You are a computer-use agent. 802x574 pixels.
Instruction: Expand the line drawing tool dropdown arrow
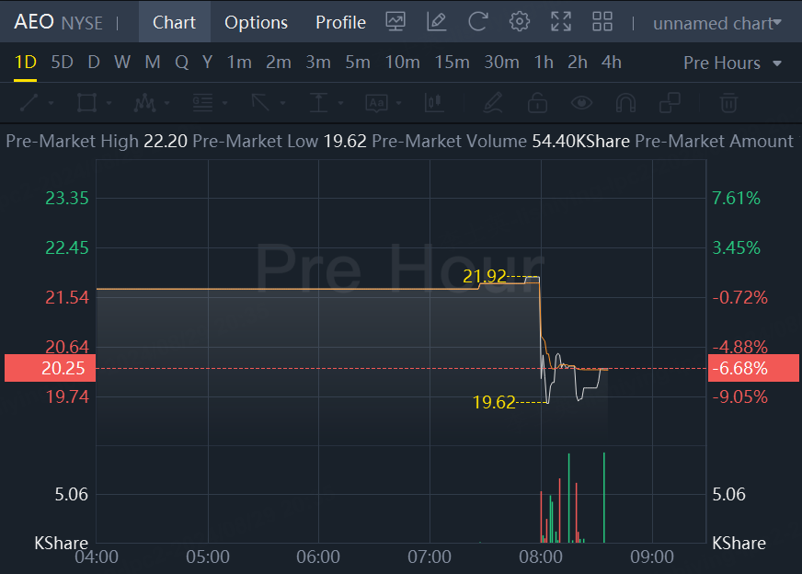(52, 103)
